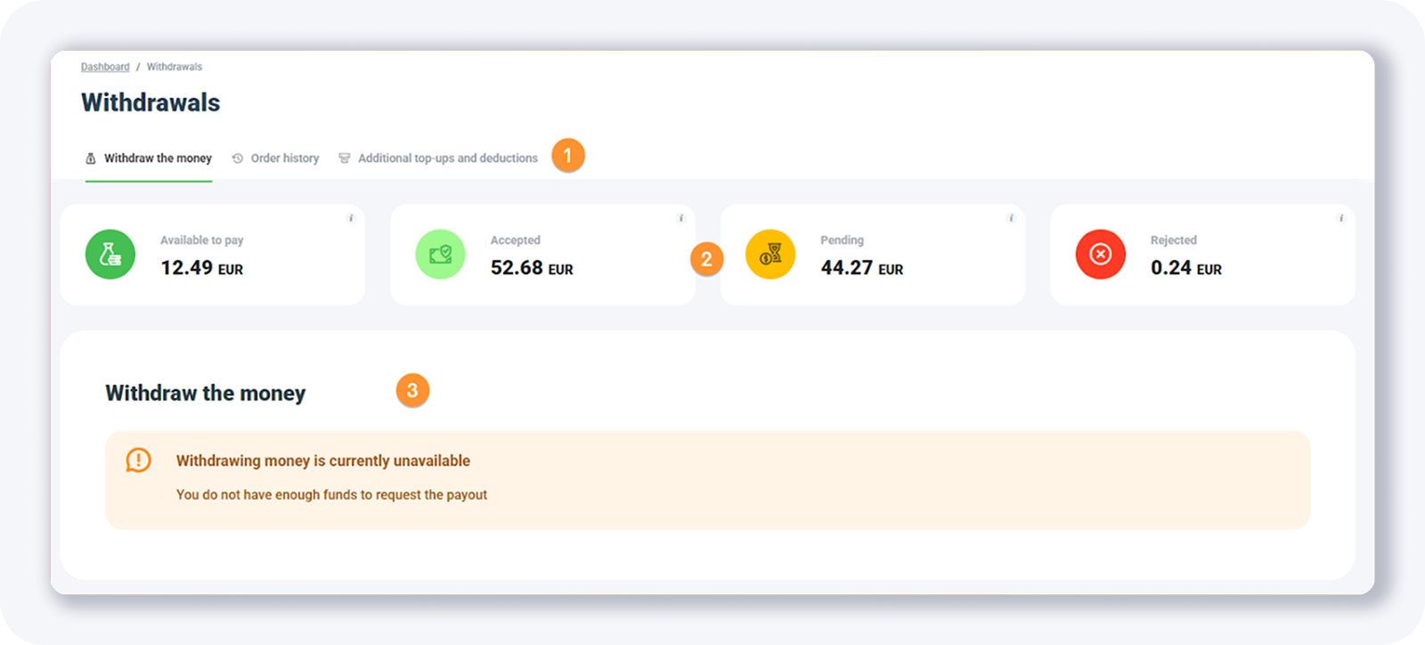
Task: Switch to the Order history tab
Action: point(276,159)
